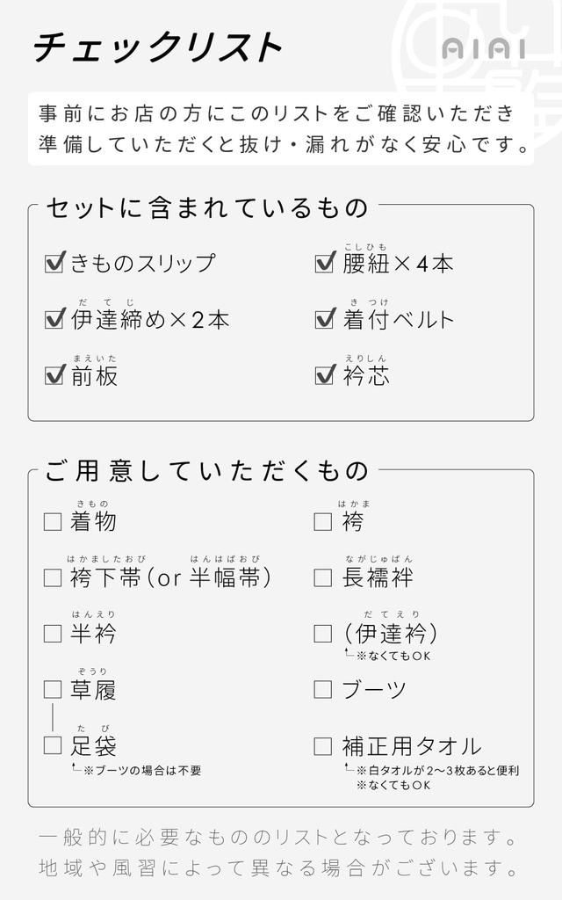Uncheck the 腰紐×4本 checkbox

tap(325, 262)
